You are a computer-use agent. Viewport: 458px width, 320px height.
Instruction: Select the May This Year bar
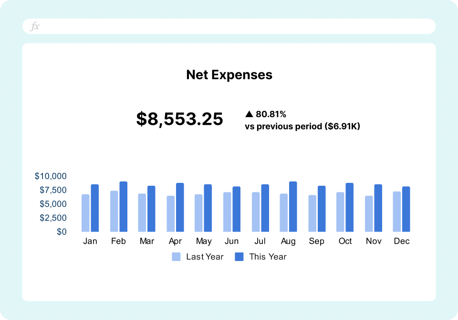[208, 208]
